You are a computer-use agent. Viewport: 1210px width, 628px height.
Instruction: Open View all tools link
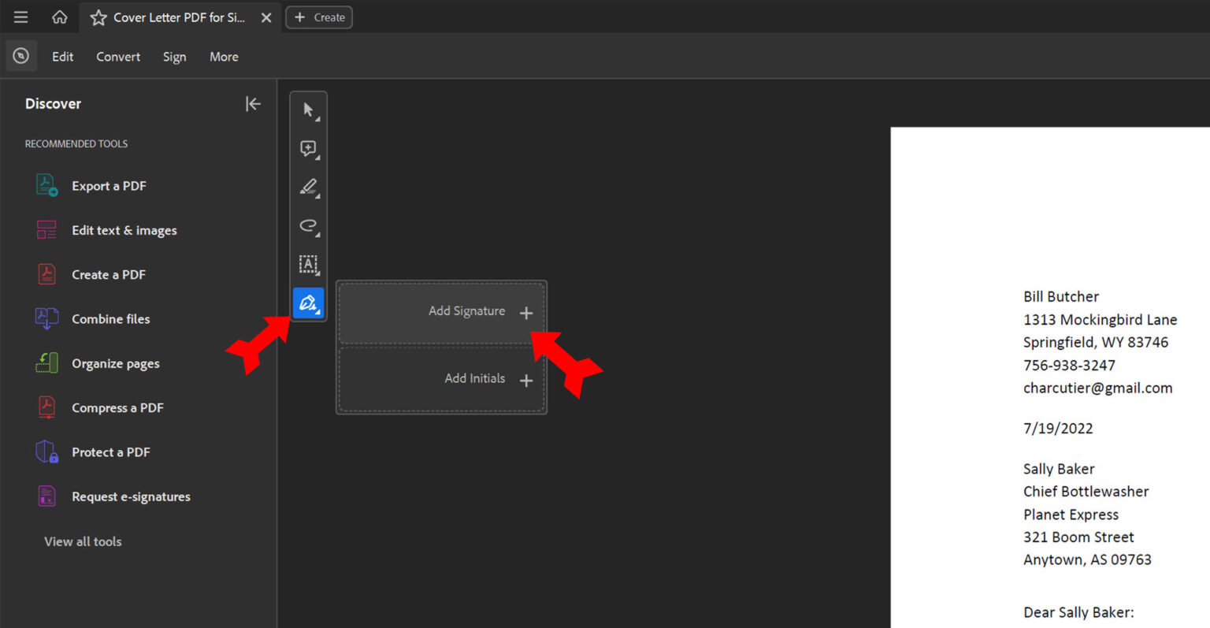pyautogui.click(x=83, y=541)
